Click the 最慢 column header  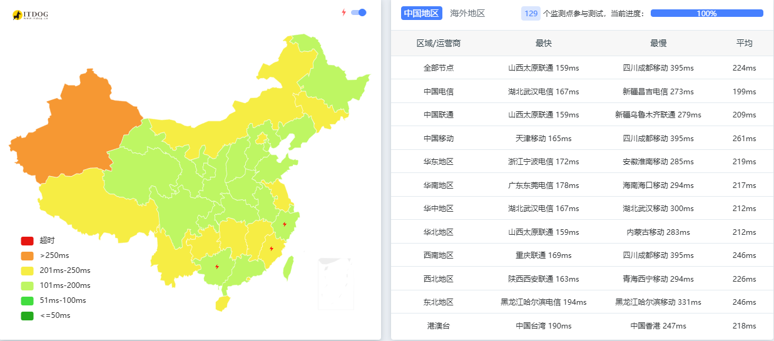pyautogui.click(x=658, y=43)
